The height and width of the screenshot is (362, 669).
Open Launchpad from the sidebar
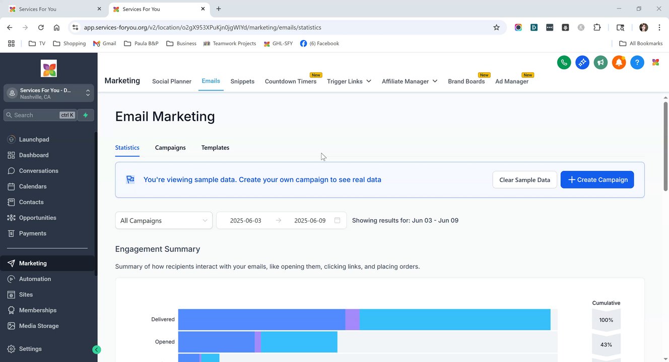[34, 139]
